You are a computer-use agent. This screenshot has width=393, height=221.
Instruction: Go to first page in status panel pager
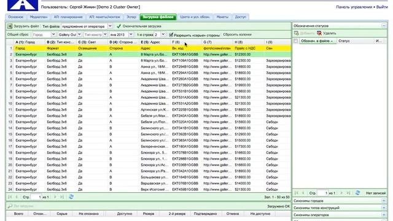[x=297, y=193]
